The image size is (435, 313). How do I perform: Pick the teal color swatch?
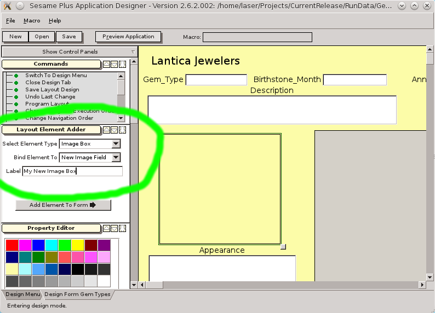(x=25, y=257)
